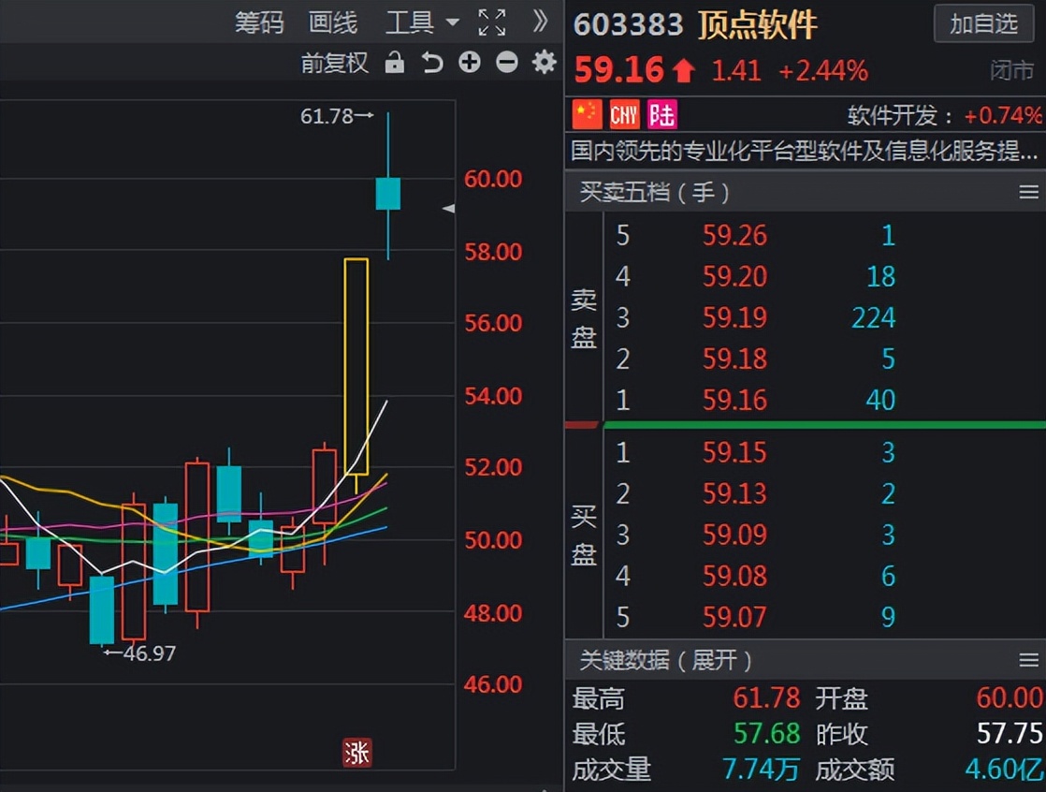Open the 软件开发 sector link
The height and width of the screenshot is (792, 1046).
[893, 115]
